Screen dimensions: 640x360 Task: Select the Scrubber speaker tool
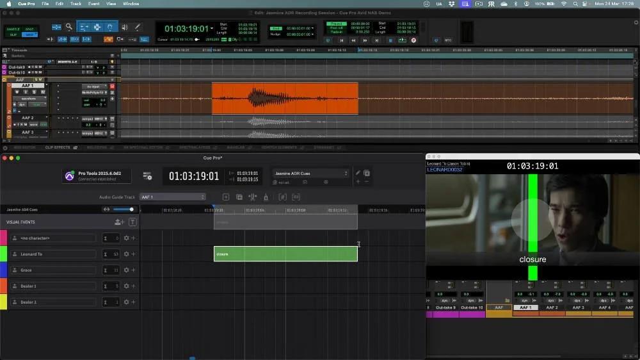point(125,27)
